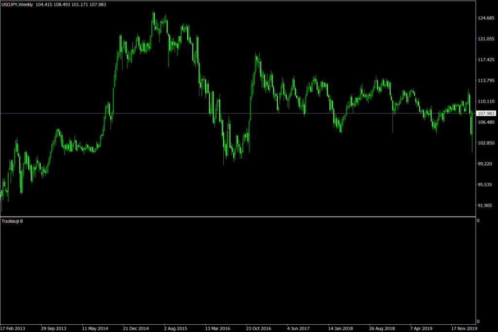Select the 102.850 price scale value

486,143
